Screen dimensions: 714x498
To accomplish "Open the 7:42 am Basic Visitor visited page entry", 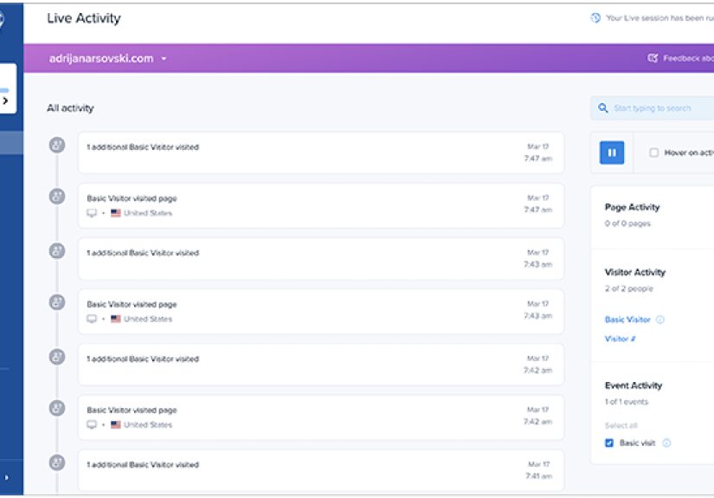I will (321, 417).
